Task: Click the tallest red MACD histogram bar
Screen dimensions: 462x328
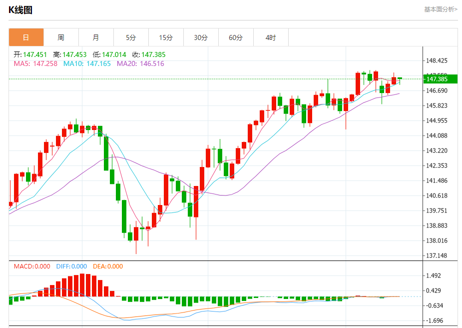Action: 82,285
